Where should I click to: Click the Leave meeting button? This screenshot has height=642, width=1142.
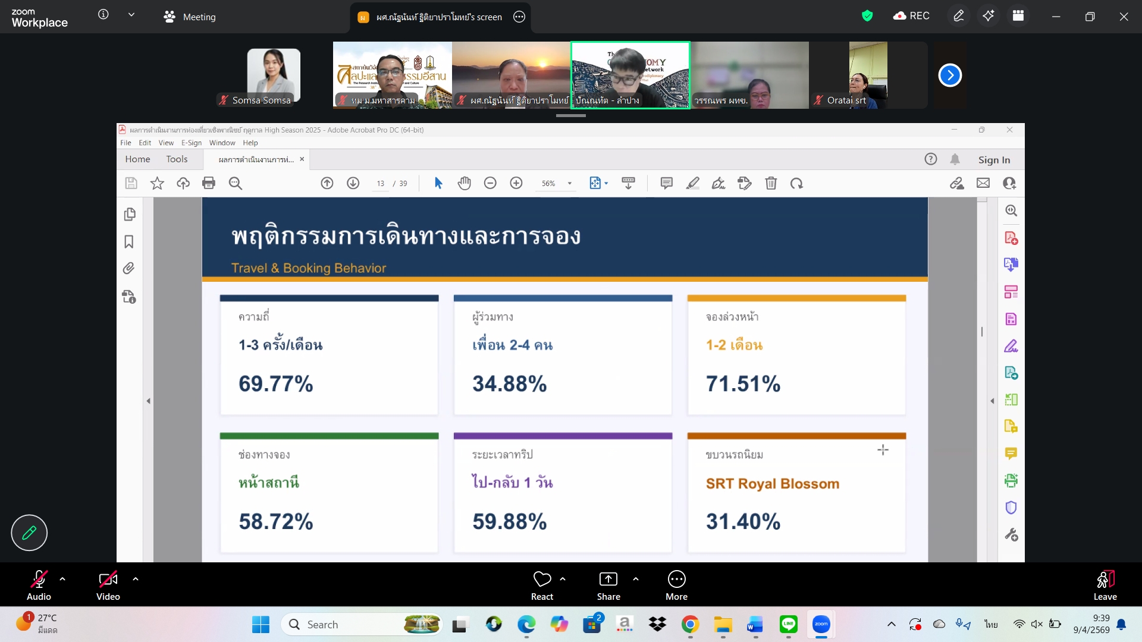point(1105,584)
